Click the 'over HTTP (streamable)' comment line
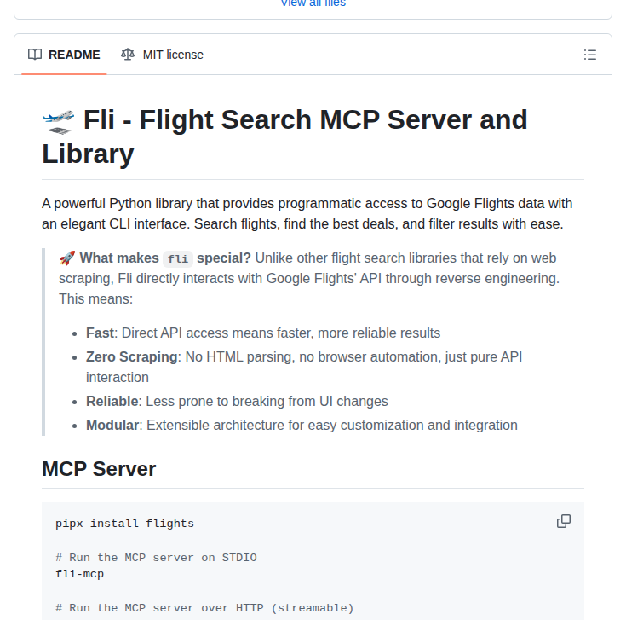626x620 pixels. [x=204, y=608]
